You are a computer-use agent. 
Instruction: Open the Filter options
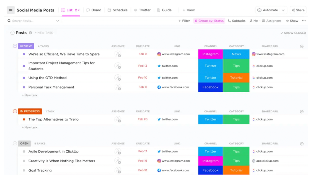184,21
